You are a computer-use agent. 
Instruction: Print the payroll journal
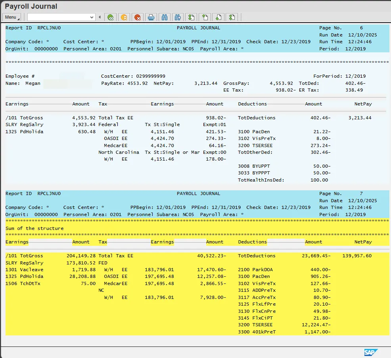151,17
